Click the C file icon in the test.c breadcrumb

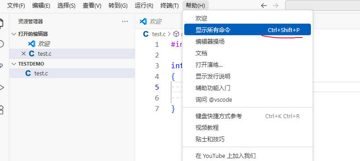pos(146,34)
